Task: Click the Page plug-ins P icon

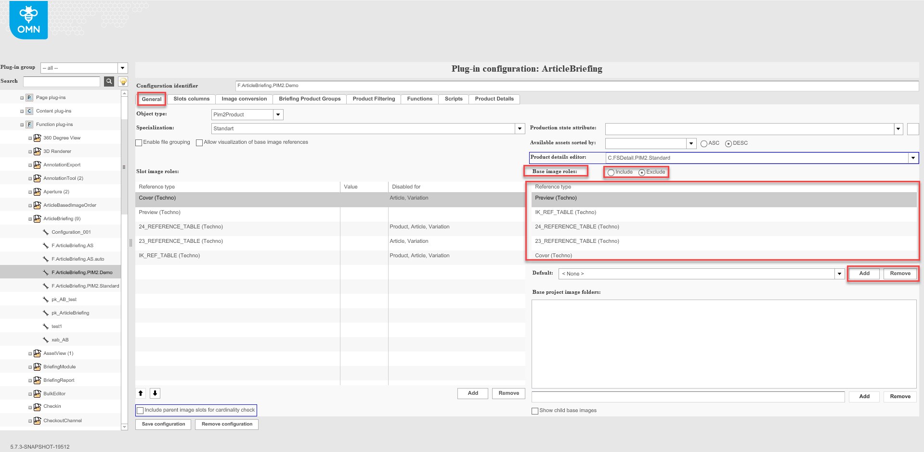Action: (29, 97)
